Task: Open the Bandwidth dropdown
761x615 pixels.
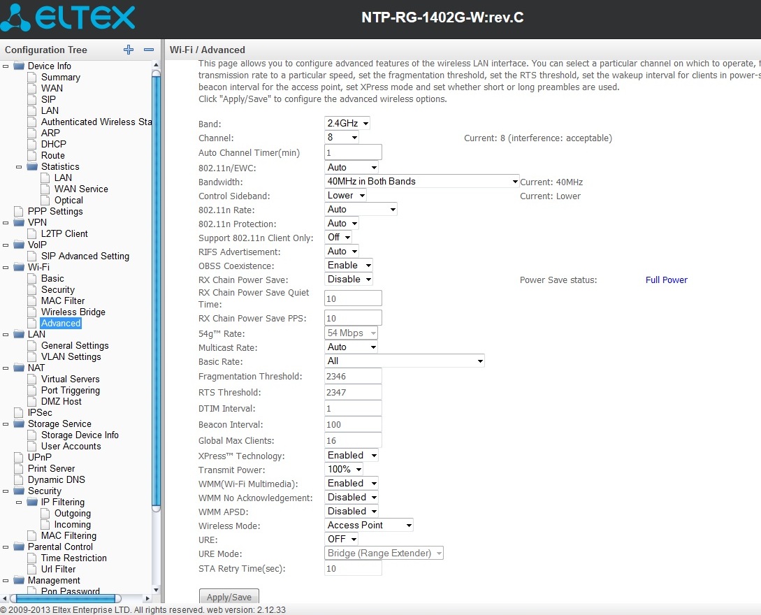Action: tap(422, 181)
